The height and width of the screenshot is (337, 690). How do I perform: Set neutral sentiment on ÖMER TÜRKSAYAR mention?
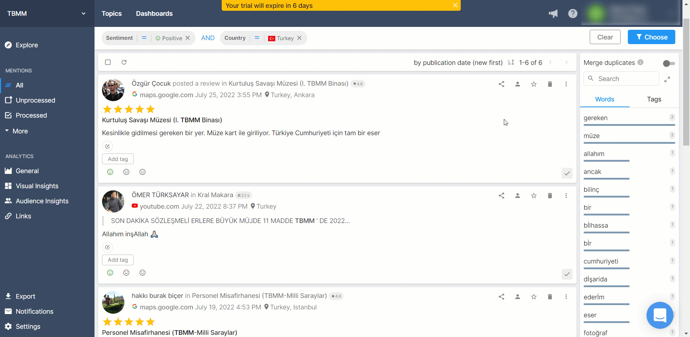(126, 272)
